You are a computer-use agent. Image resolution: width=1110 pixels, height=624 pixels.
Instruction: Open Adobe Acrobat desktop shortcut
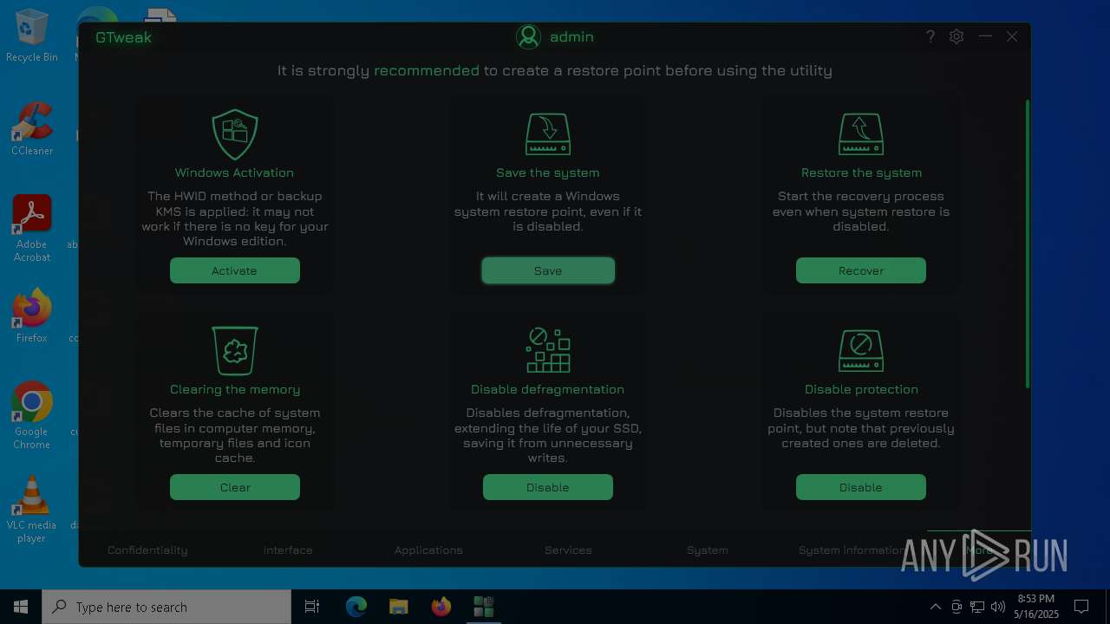32,229
